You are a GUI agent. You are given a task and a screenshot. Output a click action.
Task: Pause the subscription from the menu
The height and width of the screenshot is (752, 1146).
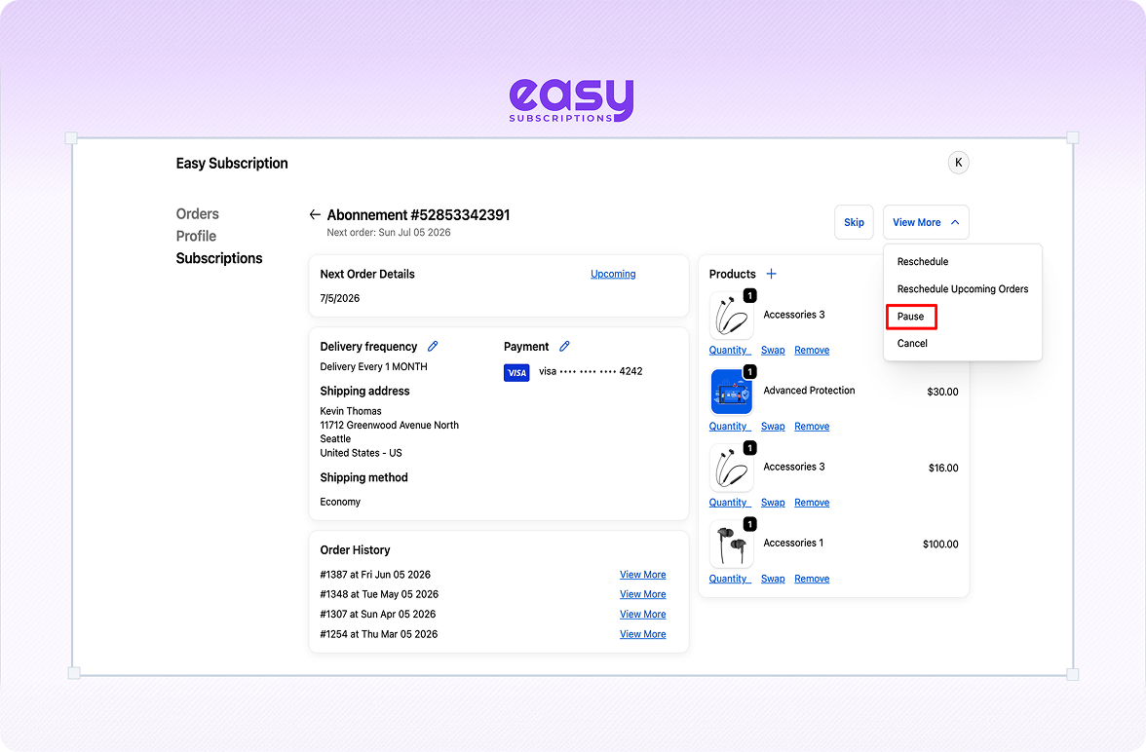coord(910,317)
